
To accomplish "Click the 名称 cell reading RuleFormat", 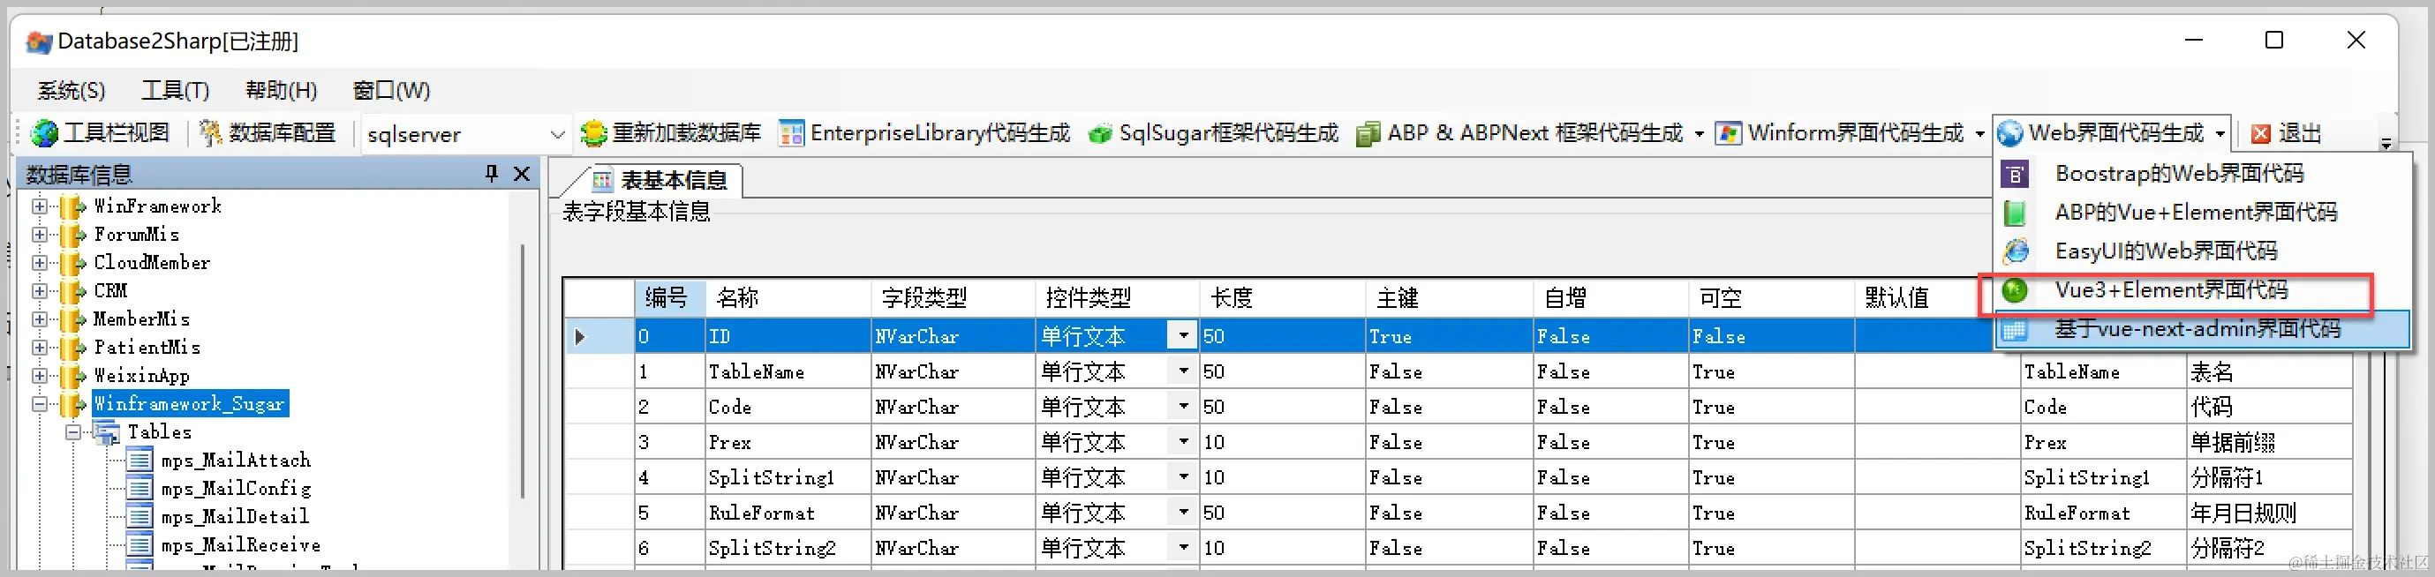I will point(788,513).
